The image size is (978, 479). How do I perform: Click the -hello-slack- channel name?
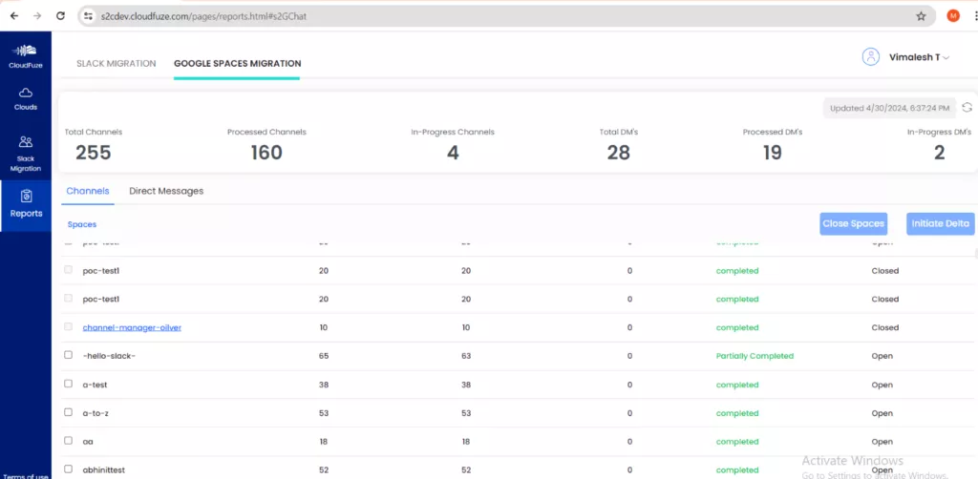click(109, 356)
